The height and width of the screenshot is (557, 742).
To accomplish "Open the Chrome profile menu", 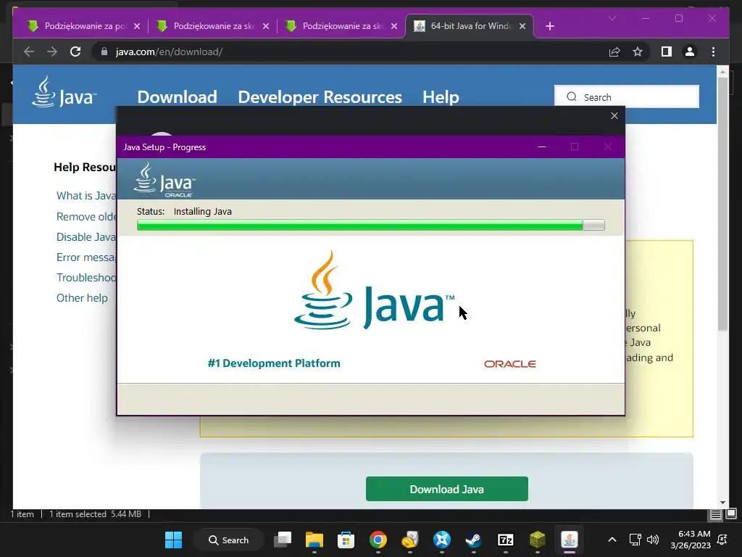I will (x=690, y=51).
